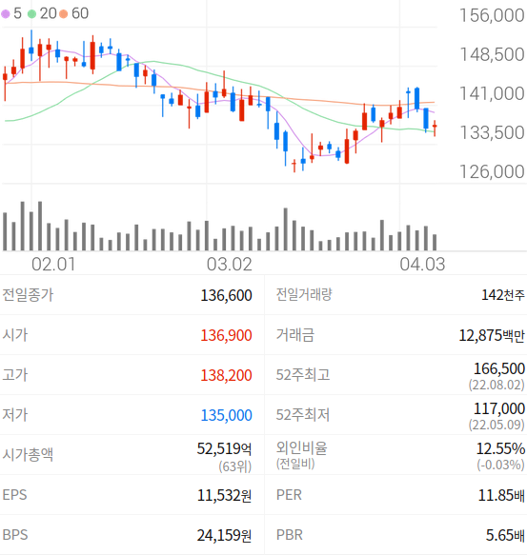The image size is (527, 555).
Task: Click the 저가 row label
Action: click(15, 415)
